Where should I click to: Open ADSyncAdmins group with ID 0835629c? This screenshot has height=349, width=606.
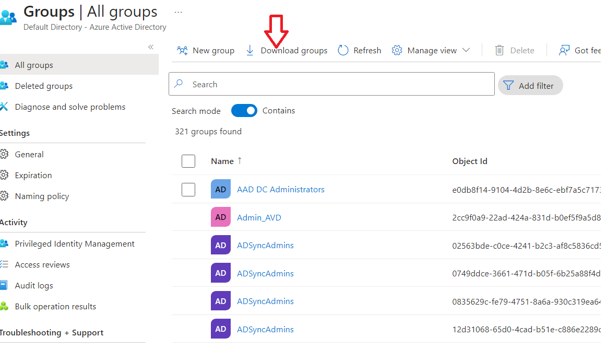coord(265,301)
